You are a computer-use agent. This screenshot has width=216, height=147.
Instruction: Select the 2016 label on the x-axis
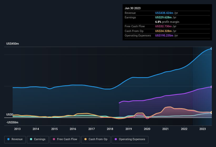tap(73, 129)
